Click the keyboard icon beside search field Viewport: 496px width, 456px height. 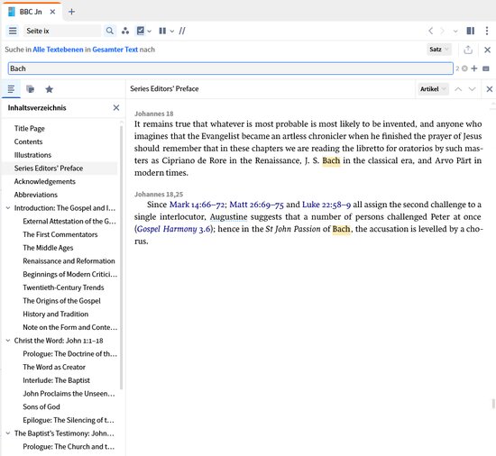point(486,68)
